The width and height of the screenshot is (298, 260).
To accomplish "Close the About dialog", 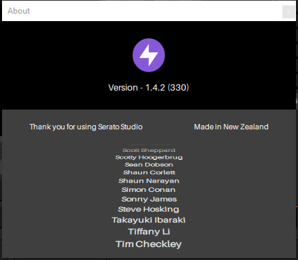I will coord(288,12).
